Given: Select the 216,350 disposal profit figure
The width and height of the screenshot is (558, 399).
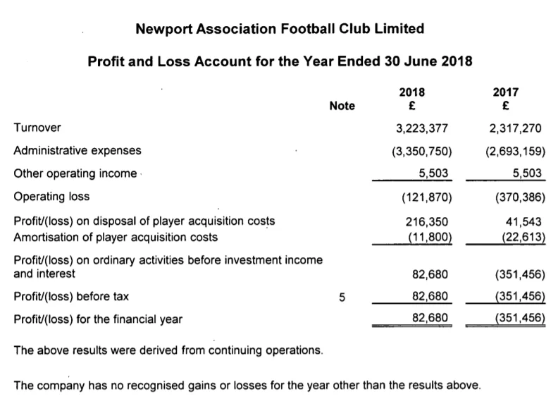Looking at the screenshot, I should point(427,222).
